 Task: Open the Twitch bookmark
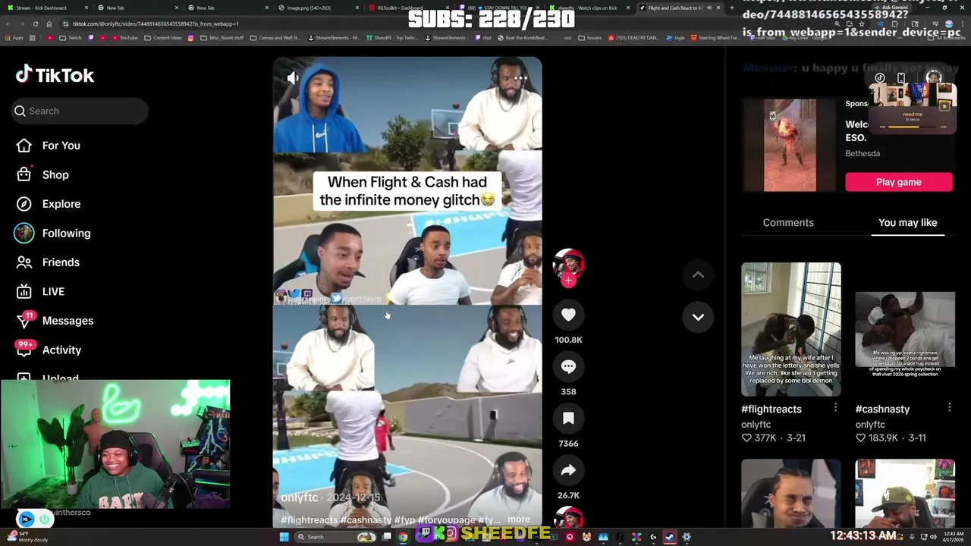pyautogui.click(x=71, y=37)
